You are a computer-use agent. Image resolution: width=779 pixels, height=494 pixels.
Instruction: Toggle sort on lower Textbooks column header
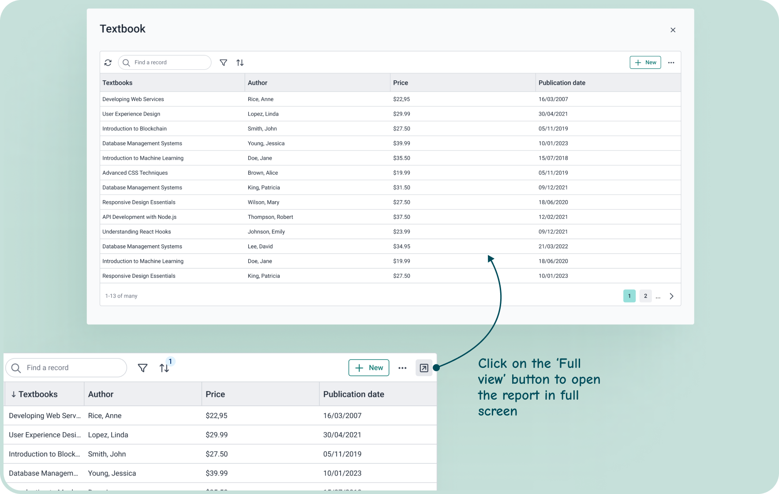click(x=37, y=394)
